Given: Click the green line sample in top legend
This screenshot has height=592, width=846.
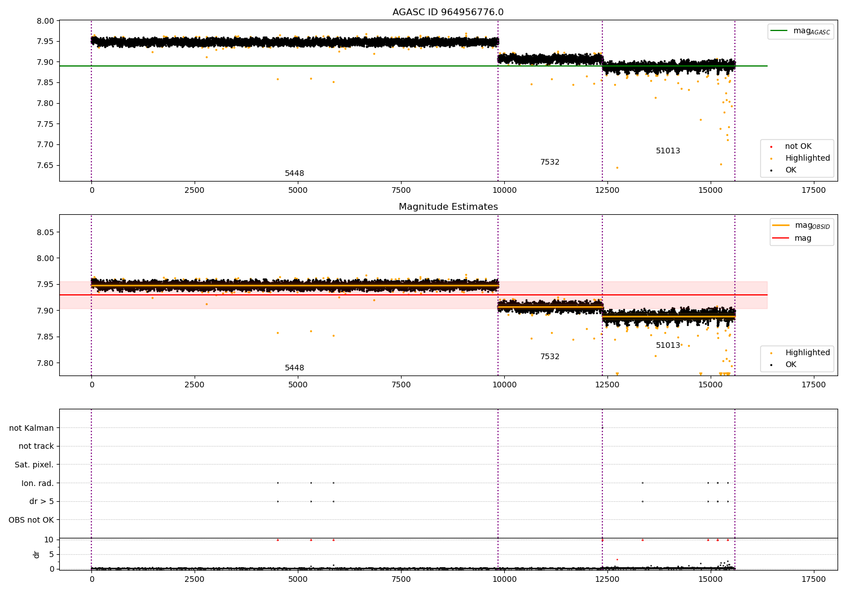Looking at the screenshot, I should [780, 31].
